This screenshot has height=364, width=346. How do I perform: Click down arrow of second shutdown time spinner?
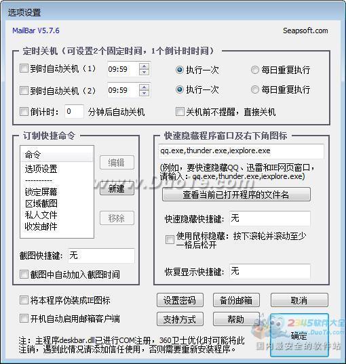pos(144,93)
